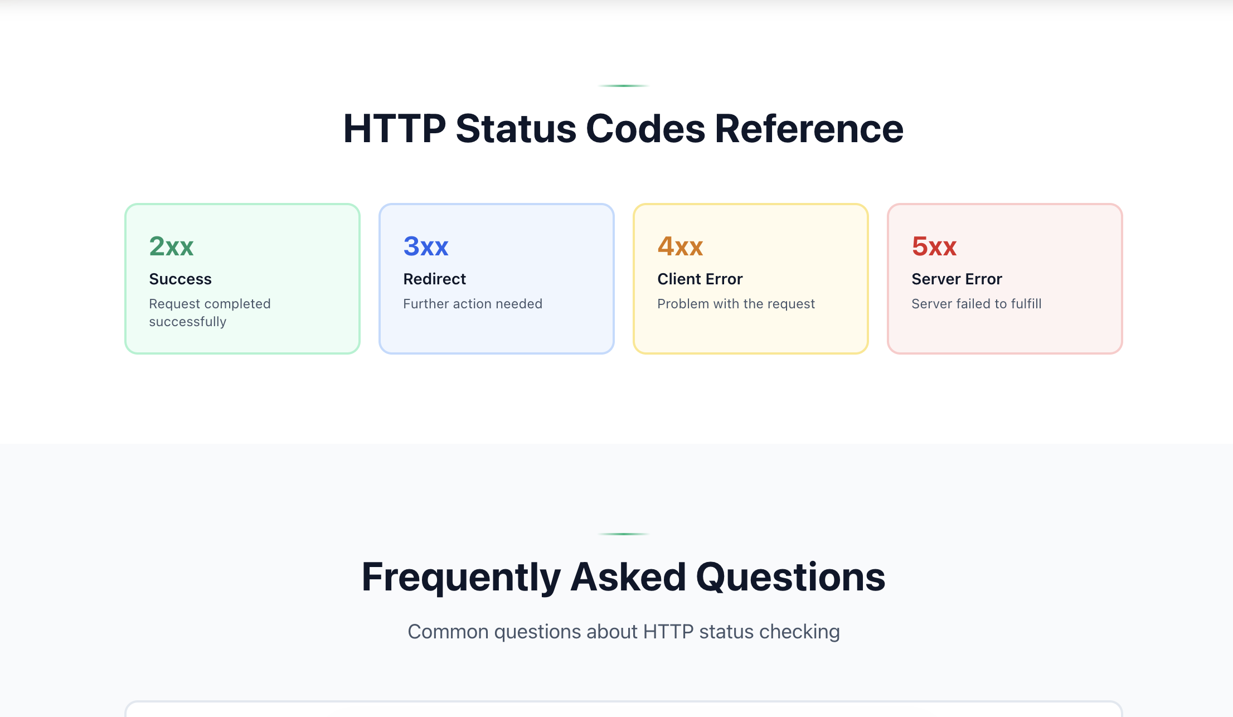Image resolution: width=1233 pixels, height=717 pixels.
Task: Click the divider above the reference heading
Action: (624, 85)
